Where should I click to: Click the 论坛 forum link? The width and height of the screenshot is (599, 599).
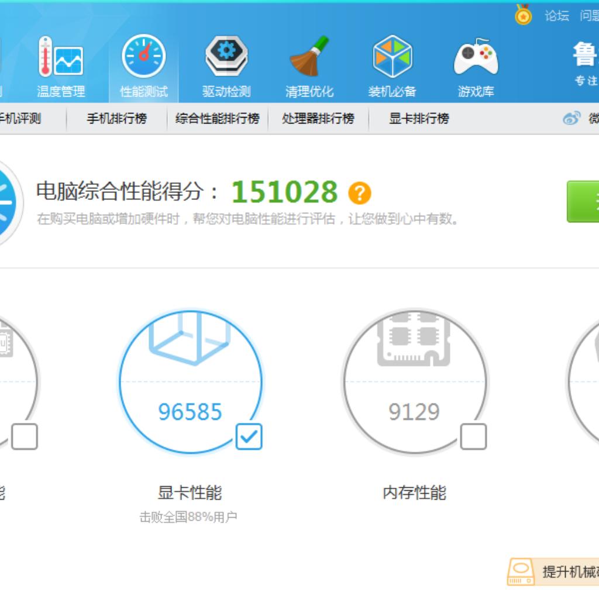pyautogui.click(x=556, y=16)
